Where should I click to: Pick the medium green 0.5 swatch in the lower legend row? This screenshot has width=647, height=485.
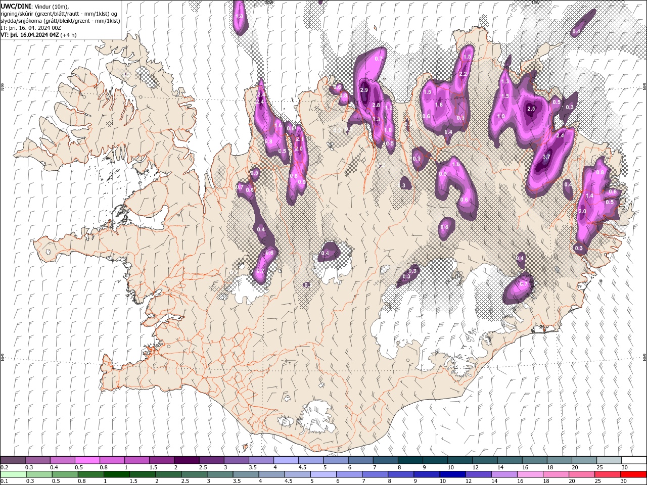pos(65,474)
